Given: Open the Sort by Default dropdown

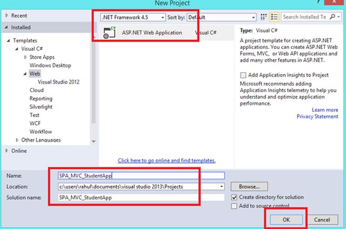Looking at the screenshot, I should (221, 17).
